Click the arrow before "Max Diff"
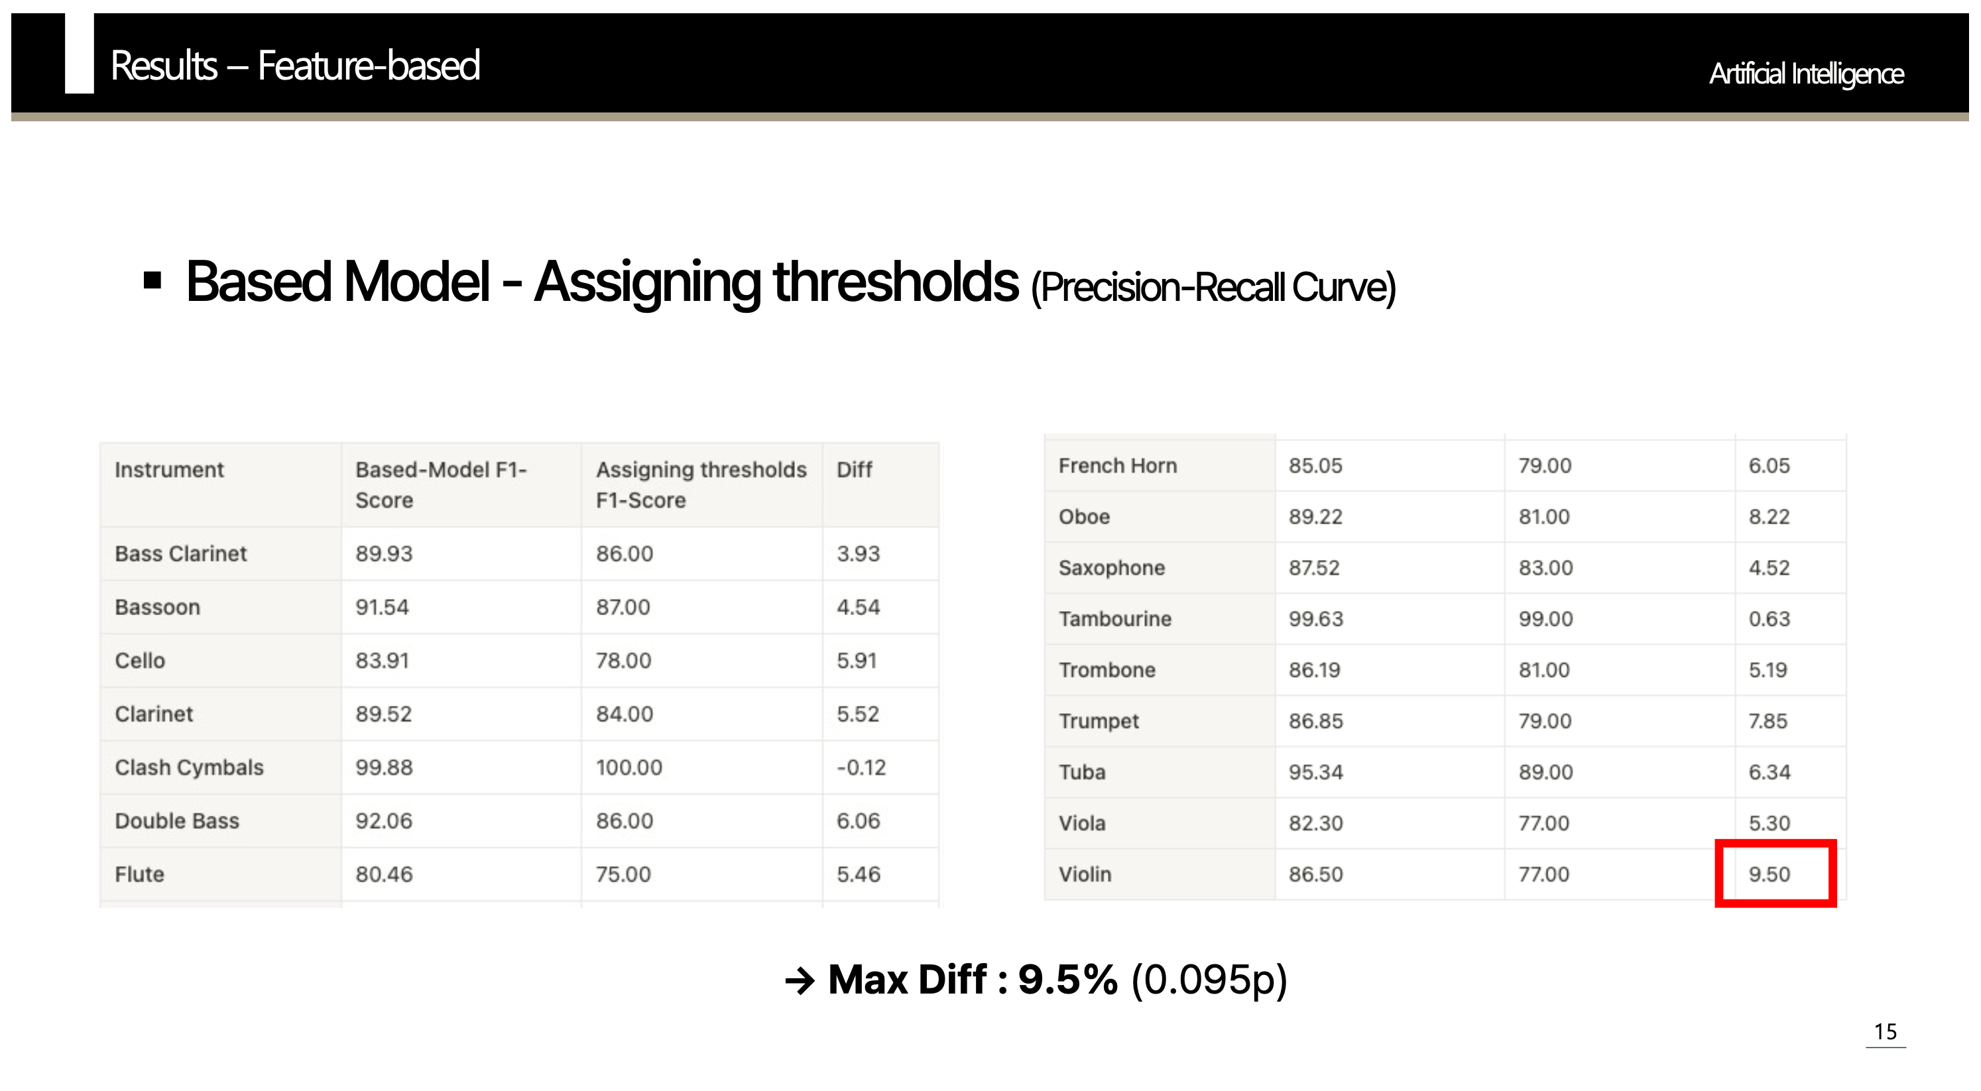This screenshot has height=1091, width=1981. [800, 980]
